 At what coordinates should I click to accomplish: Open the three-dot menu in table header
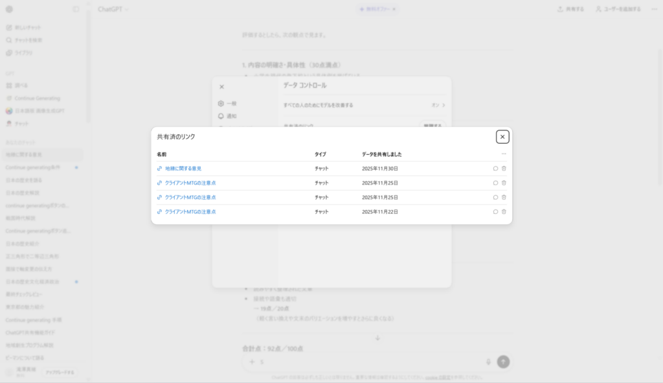[504, 154]
